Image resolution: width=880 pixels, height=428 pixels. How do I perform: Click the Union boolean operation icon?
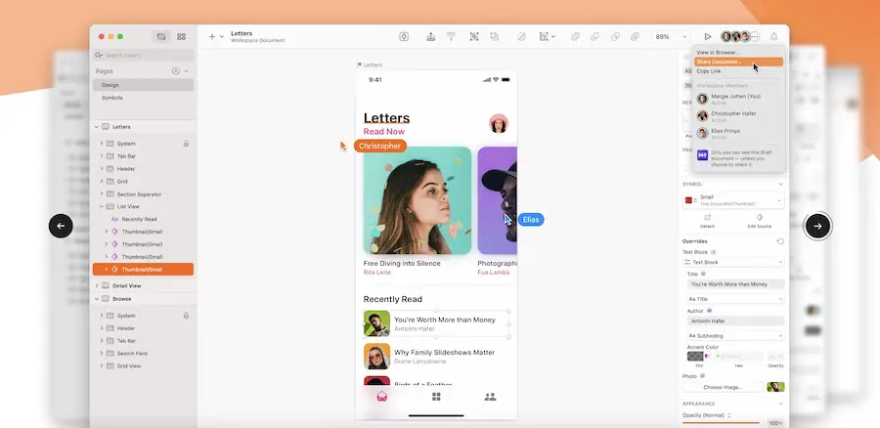[575, 36]
